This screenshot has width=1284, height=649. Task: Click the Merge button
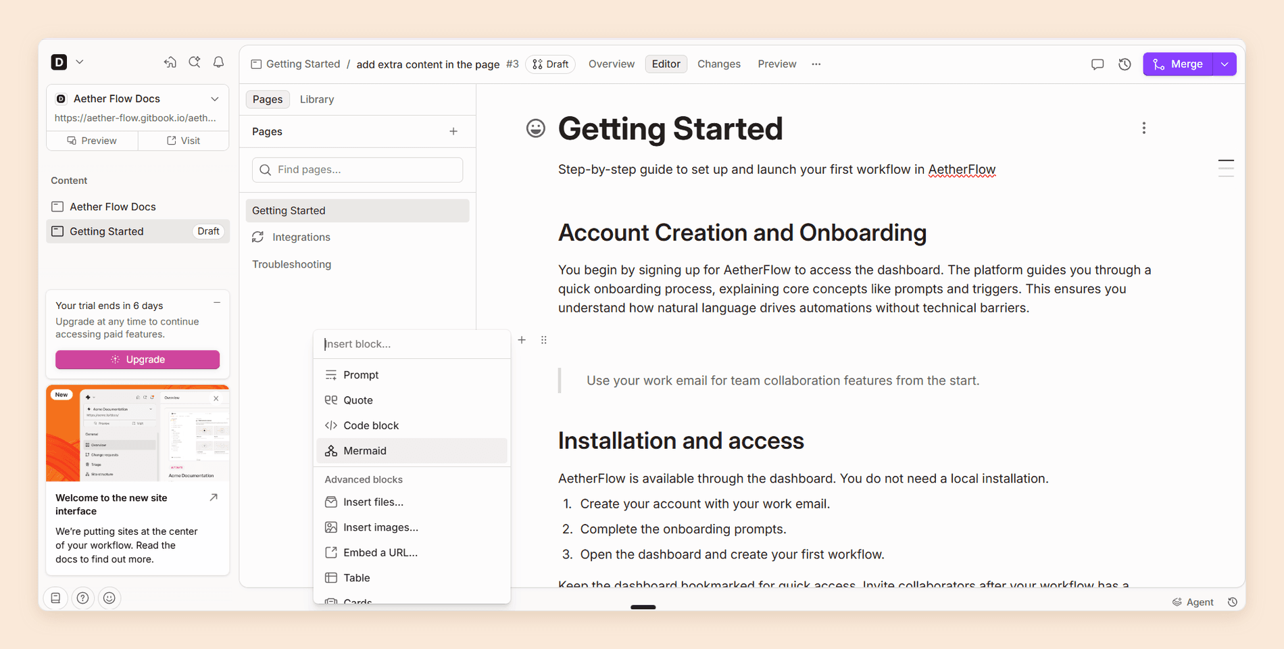[1178, 64]
